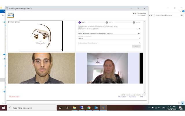This screenshot has width=185, height=116.
Task: Click the help icon beside the webcam dropdown
Action: pos(140,29)
